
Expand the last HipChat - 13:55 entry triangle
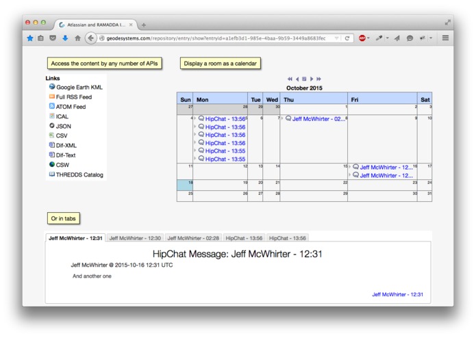pyautogui.click(x=195, y=159)
